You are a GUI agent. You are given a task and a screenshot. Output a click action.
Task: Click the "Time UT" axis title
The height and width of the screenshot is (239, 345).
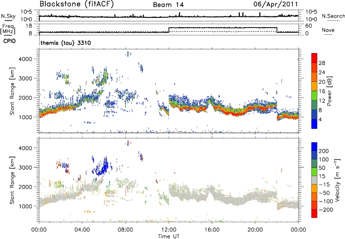pyautogui.click(x=169, y=236)
